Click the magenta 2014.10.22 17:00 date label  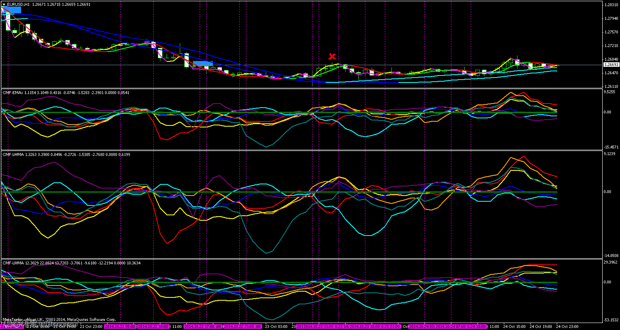tap(203, 326)
